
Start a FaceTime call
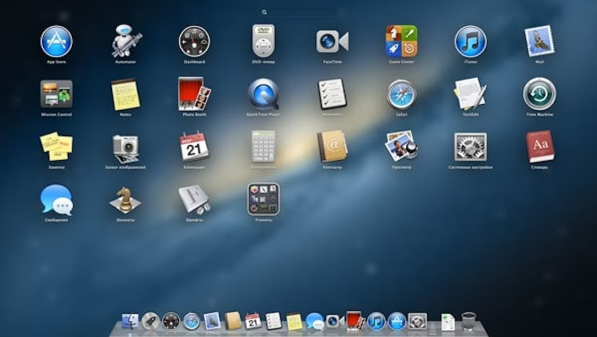coord(333,42)
